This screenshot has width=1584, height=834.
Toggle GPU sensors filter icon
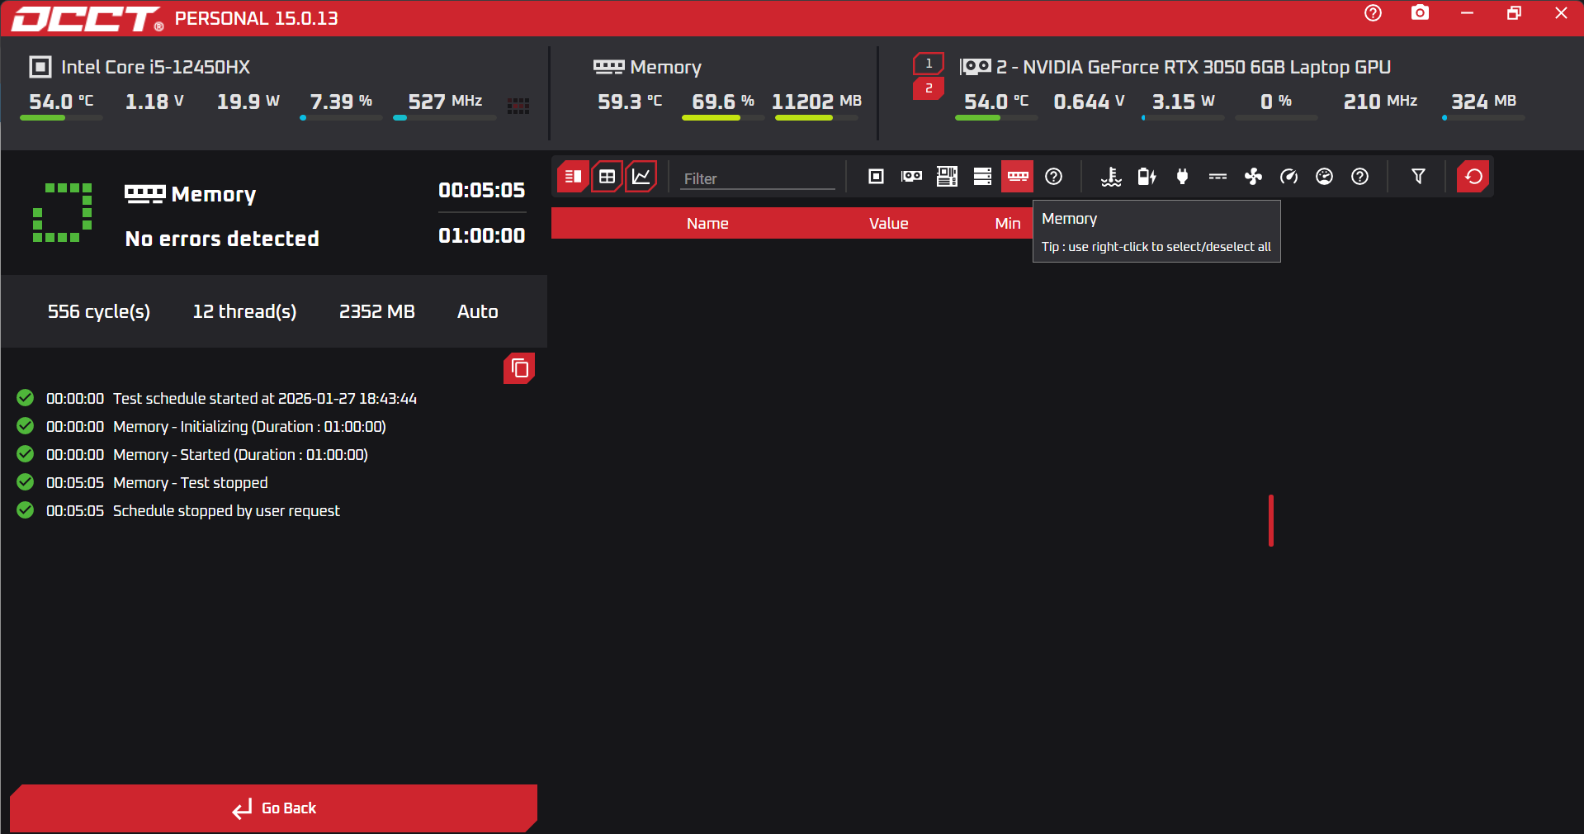(911, 177)
